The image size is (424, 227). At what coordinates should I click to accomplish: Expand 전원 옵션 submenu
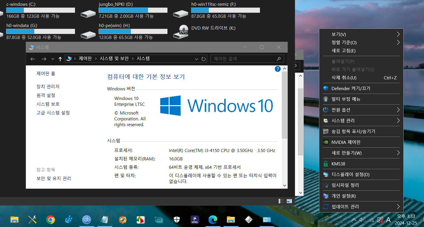tap(361, 110)
